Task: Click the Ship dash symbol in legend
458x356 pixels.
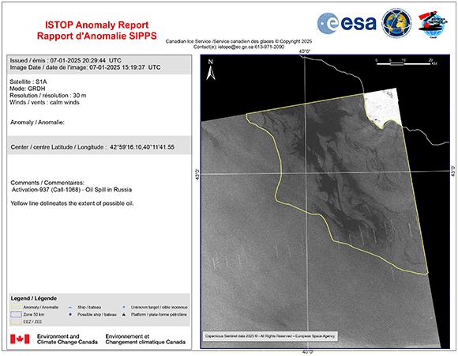Action: point(70,308)
